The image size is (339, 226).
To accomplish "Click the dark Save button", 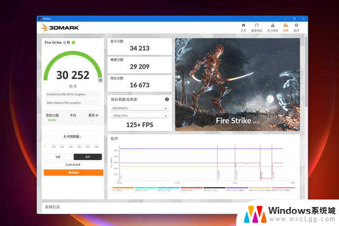I will pyautogui.click(x=87, y=157).
